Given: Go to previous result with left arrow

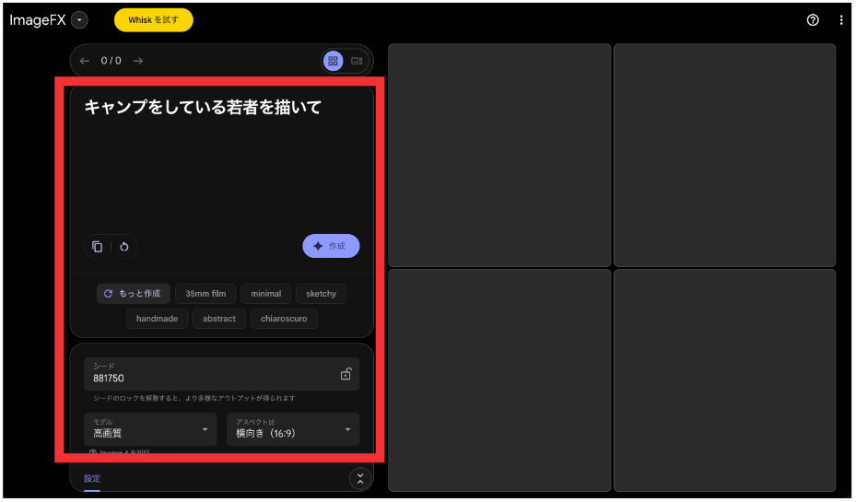Looking at the screenshot, I should (85, 61).
